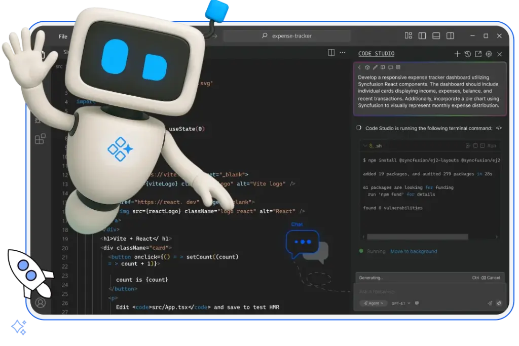This screenshot has height=346, width=519.
Task: Click the sparkle enhance prompt icon
Action: [490, 303]
